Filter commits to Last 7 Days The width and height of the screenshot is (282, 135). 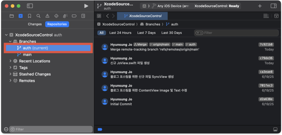146,33
